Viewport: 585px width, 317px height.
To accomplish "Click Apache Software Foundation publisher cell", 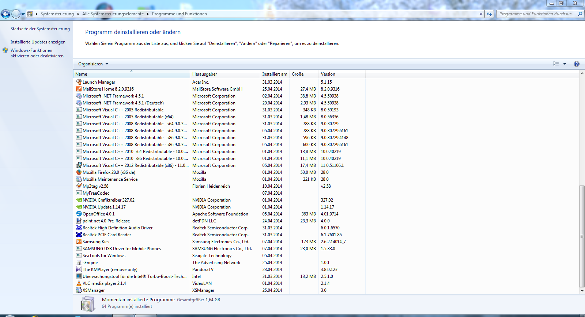I will pyautogui.click(x=220, y=214).
